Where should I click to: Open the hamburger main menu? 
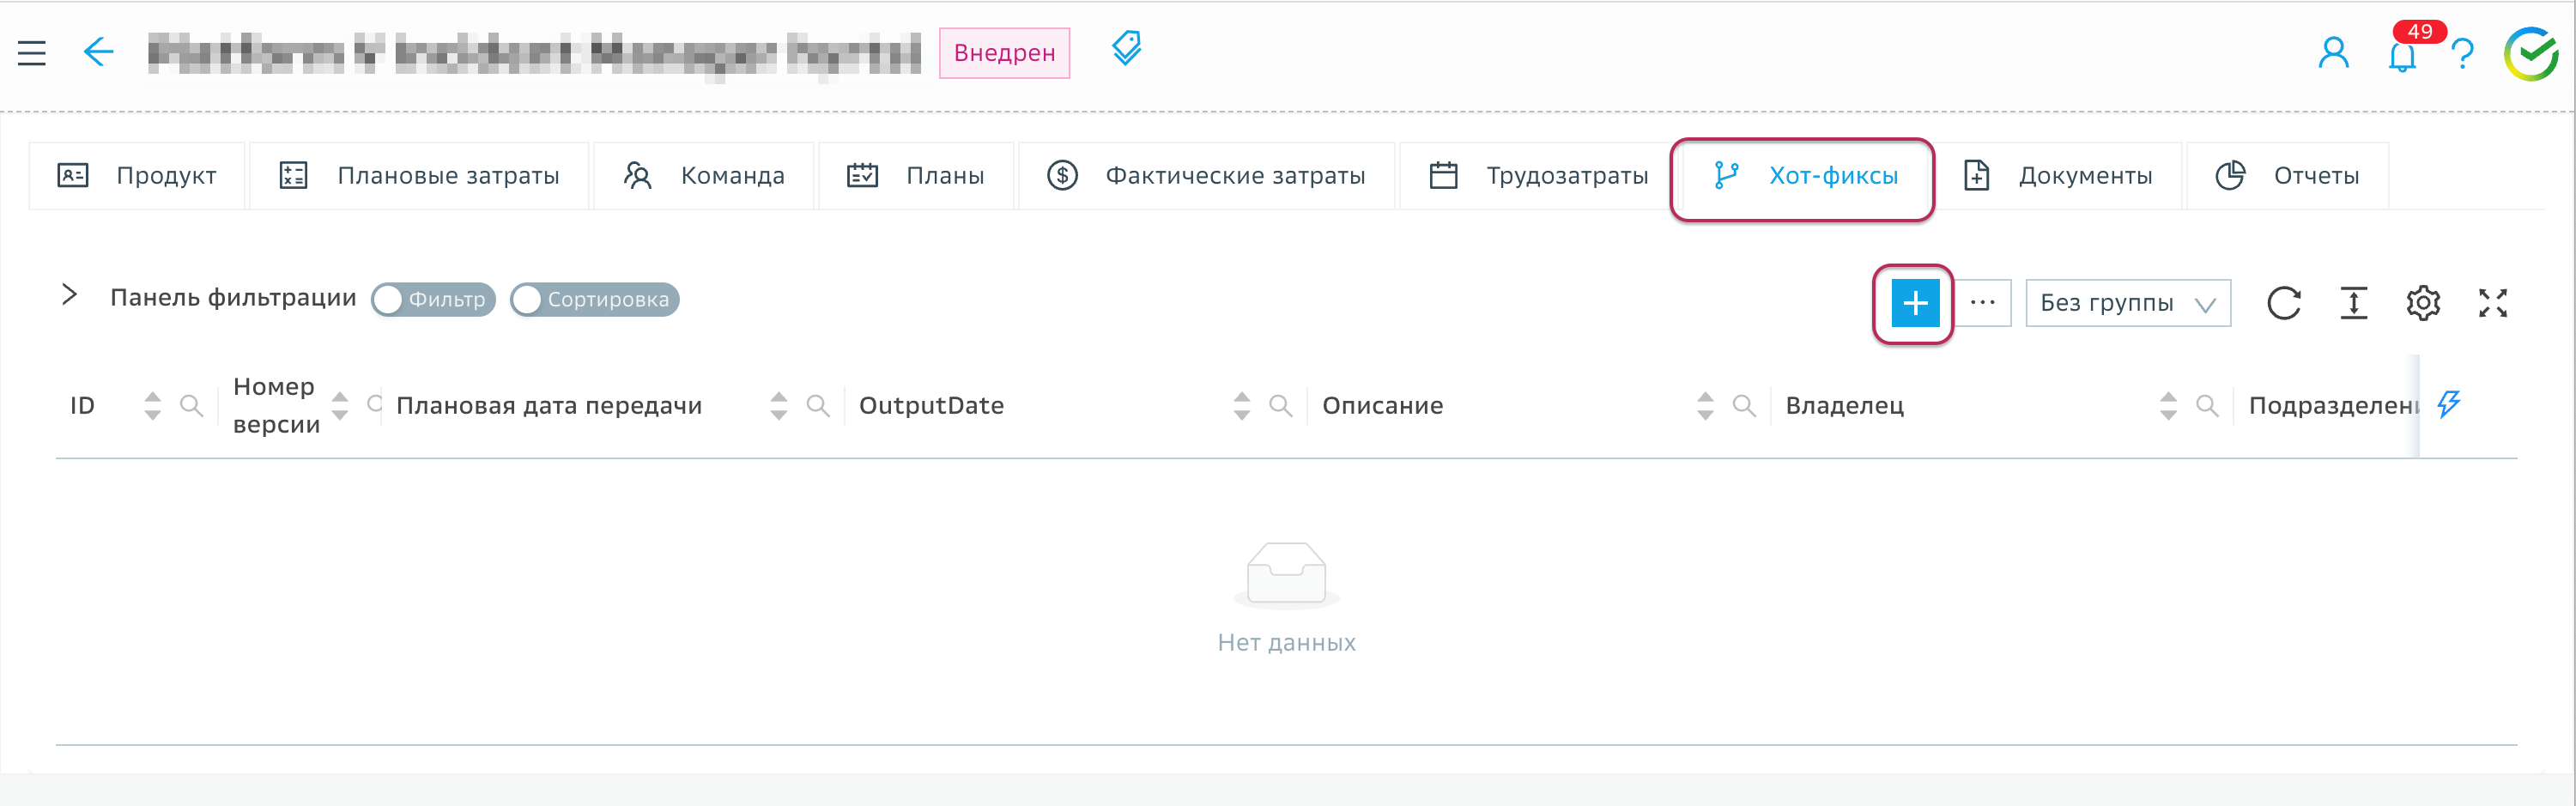pos(32,53)
